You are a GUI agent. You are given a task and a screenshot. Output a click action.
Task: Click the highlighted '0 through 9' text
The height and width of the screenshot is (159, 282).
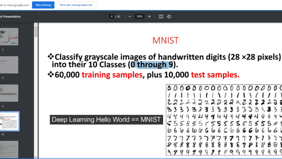152,64
